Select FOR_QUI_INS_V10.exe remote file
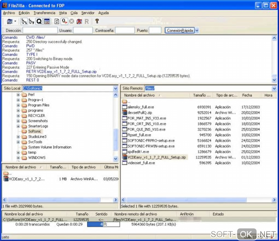The height and width of the screenshot is (241, 279). 146,129
